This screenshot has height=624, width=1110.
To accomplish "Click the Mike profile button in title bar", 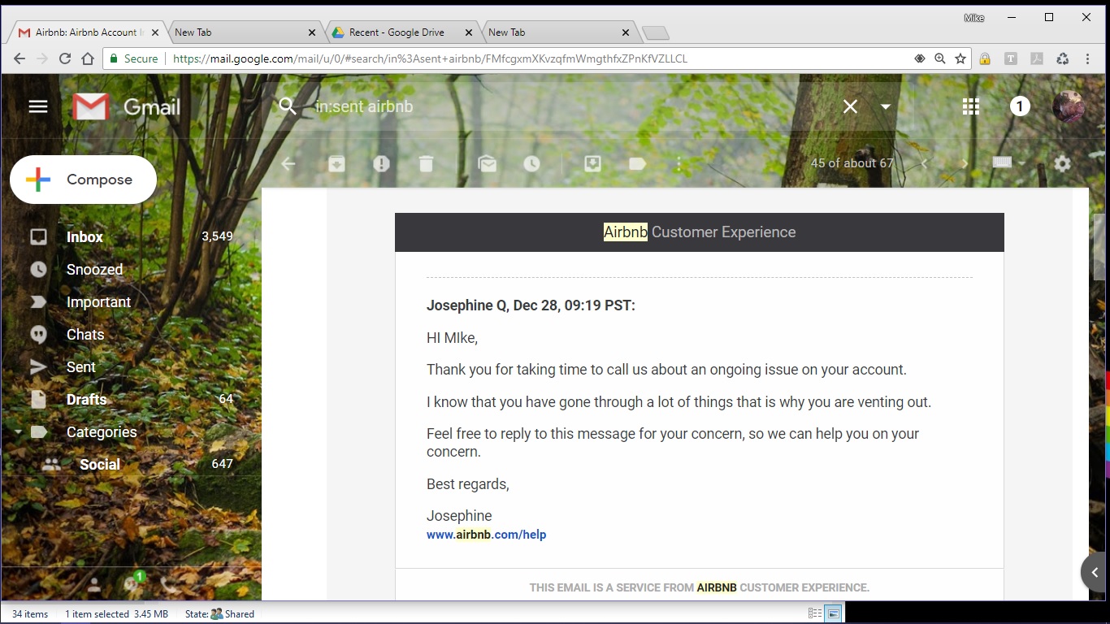I will (x=973, y=18).
